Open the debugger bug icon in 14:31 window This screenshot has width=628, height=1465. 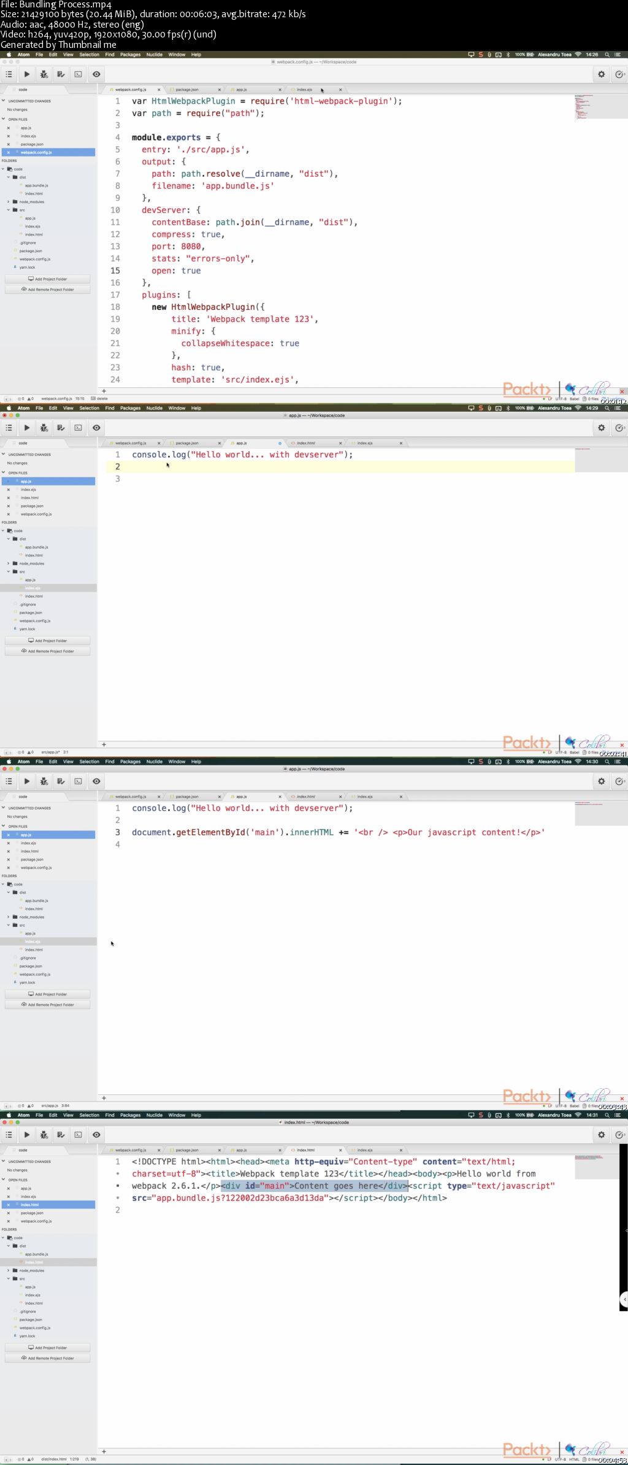[x=44, y=1135]
